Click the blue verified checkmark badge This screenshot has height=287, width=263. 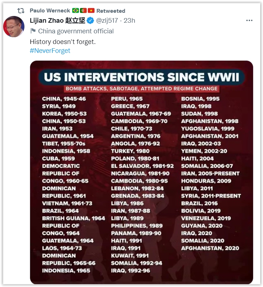(91, 21)
